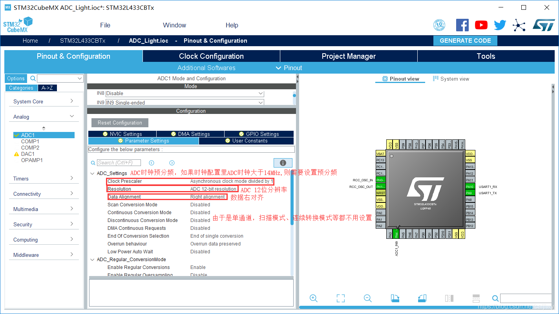Switch to System view
This screenshot has height=314, width=559.
pos(451,79)
